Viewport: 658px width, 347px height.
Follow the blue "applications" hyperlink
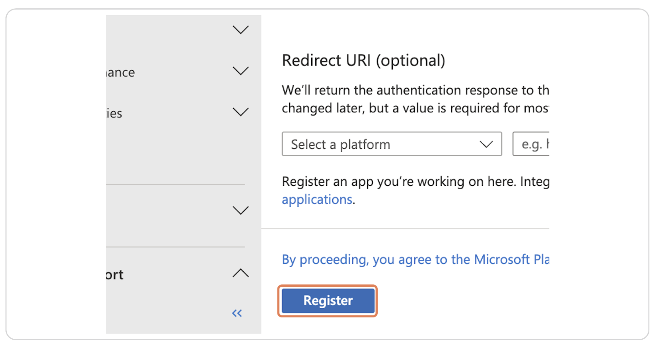coord(317,199)
